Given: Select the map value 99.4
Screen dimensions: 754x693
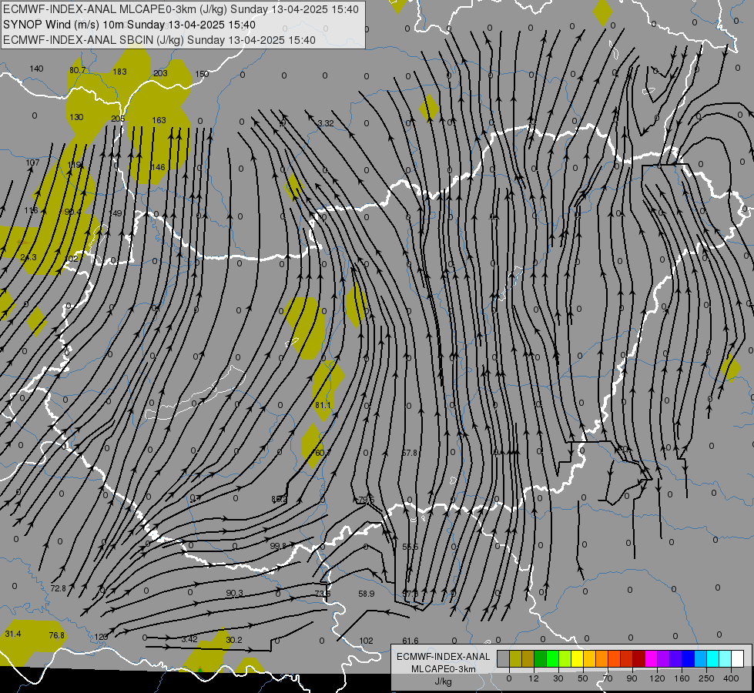Looking at the screenshot, I should [73, 212].
